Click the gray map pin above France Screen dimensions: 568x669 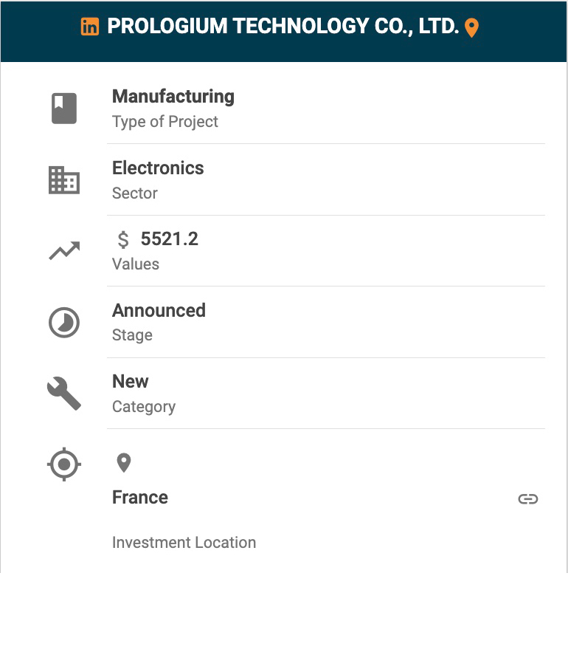pos(124,463)
